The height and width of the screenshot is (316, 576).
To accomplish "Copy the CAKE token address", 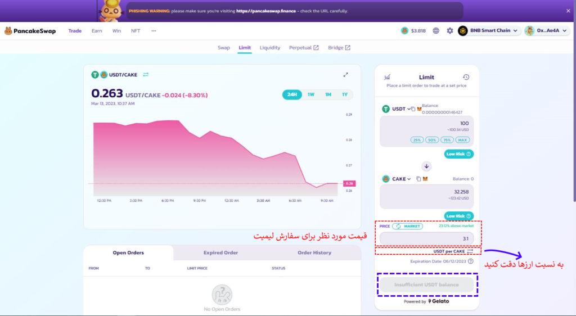I will click(x=418, y=179).
